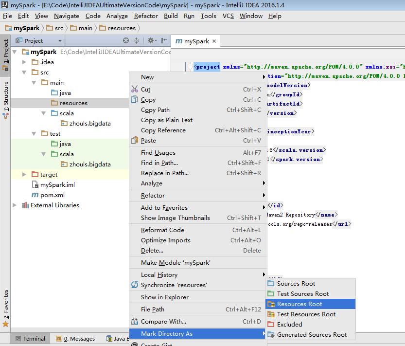
Task: Collapse the main folder
Action: [x=34, y=83]
